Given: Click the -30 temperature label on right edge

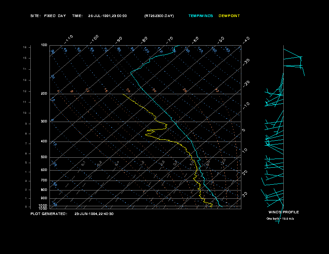Looking at the screenshot, I should tap(246, 62).
